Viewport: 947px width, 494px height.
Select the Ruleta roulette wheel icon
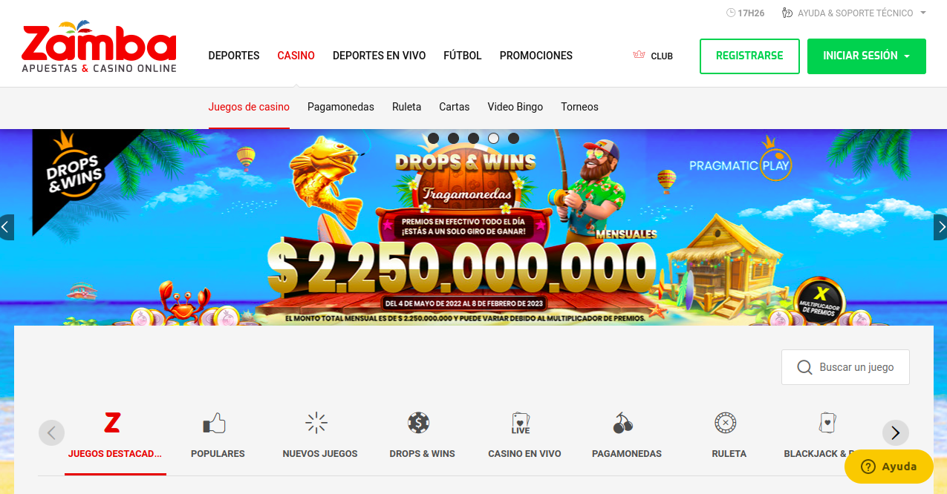(725, 423)
